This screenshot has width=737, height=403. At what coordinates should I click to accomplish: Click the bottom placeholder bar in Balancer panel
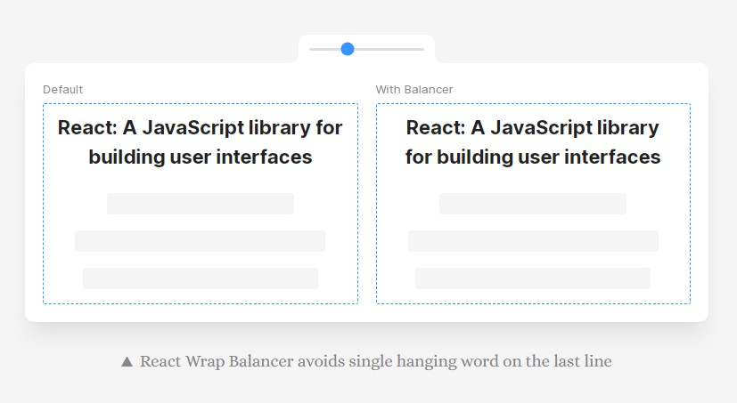coord(532,278)
